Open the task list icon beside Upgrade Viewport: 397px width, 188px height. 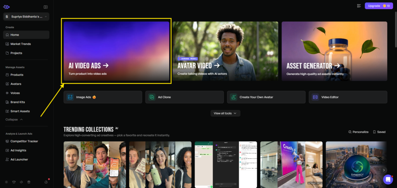point(359,6)
